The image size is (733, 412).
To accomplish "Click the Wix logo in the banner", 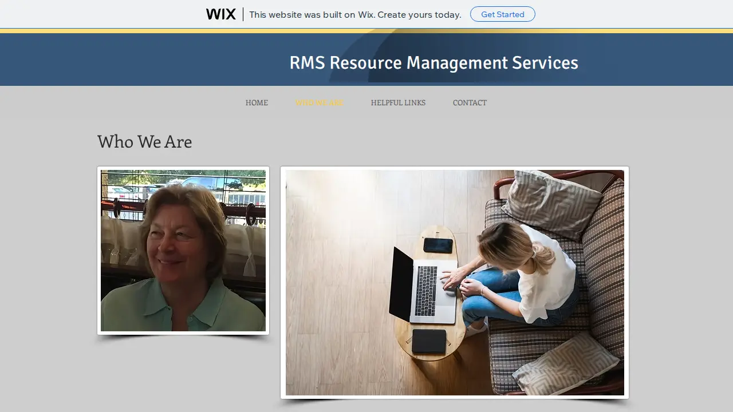I will (x=221, y=14).
